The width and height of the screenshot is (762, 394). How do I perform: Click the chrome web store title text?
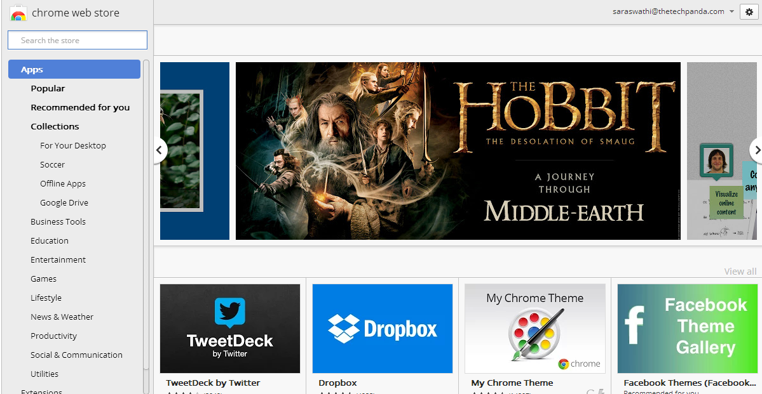(76, 13)
